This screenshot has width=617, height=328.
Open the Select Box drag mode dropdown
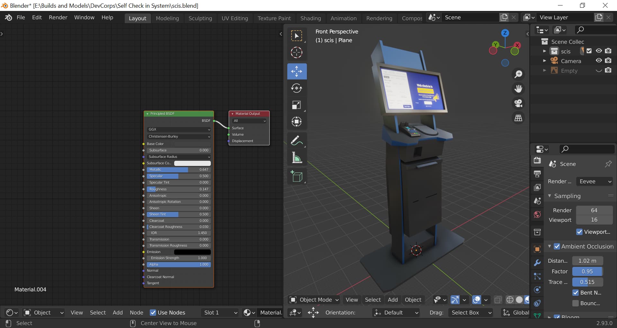coord(470,312)
